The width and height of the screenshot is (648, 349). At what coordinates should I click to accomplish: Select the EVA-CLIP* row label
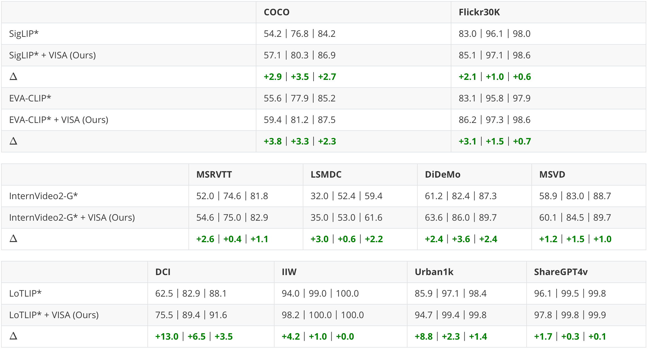point(30,98)
